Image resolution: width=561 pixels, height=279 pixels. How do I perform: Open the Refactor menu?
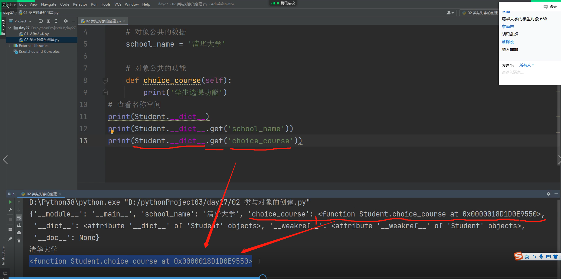80,4
